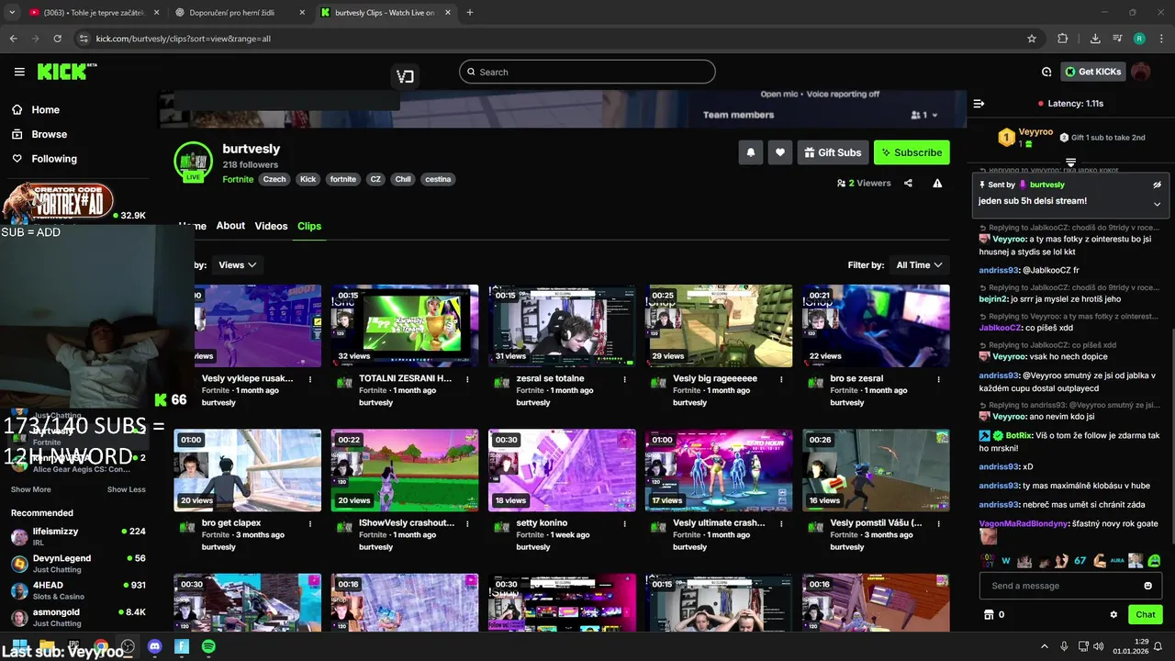Screen dimensions: 1175x661
Task: Show hidden system tray icons
Action: tap(1046, 646)
